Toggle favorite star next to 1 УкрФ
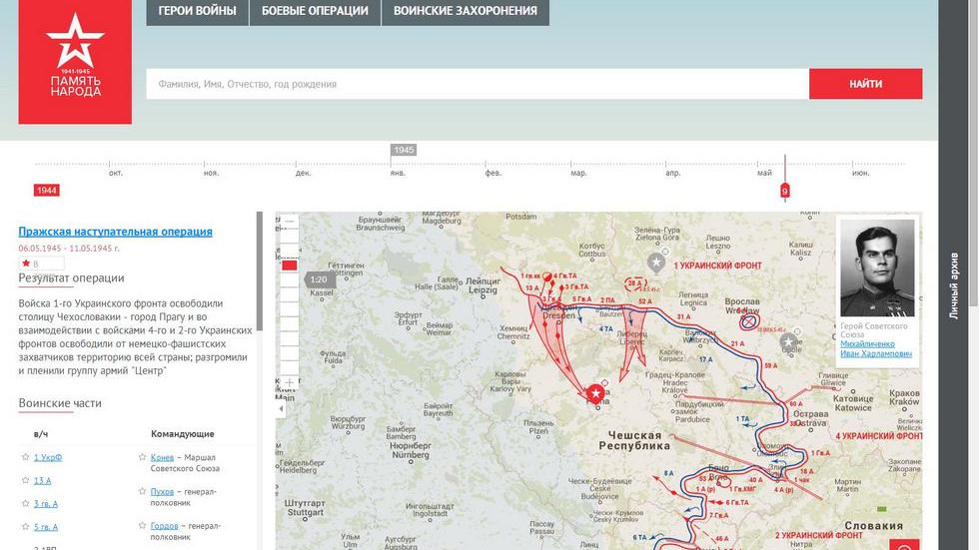Viewport: 979px width, 550px height. (x=25, y=457)
